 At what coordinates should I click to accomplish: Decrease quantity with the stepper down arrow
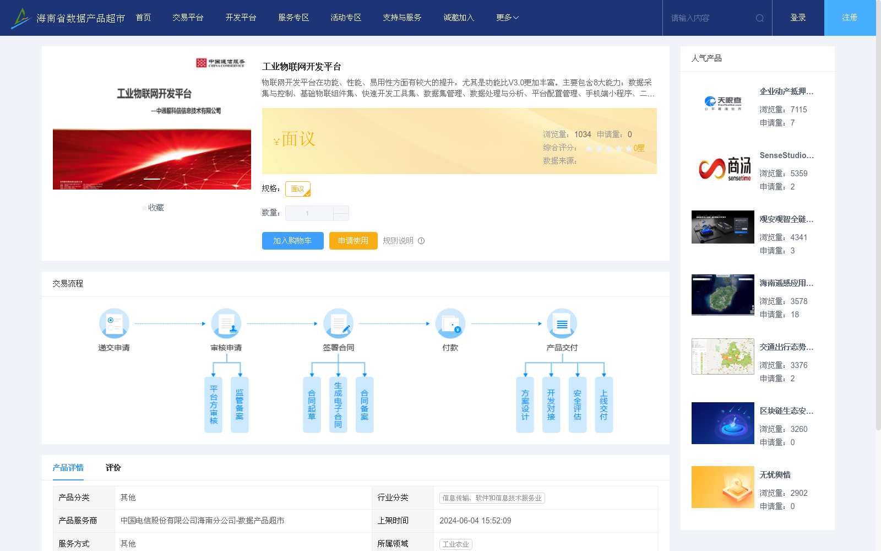coord(341,217)
